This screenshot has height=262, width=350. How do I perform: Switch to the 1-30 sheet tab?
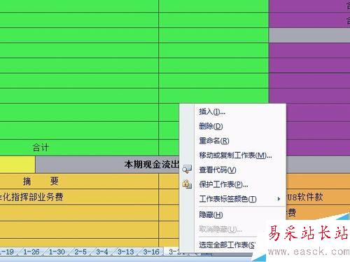[x=57, y=252]
